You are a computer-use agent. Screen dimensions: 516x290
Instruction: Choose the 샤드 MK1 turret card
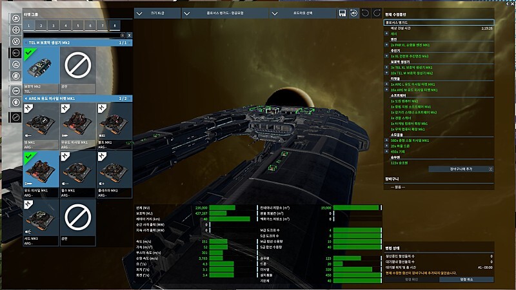[41, 222]
